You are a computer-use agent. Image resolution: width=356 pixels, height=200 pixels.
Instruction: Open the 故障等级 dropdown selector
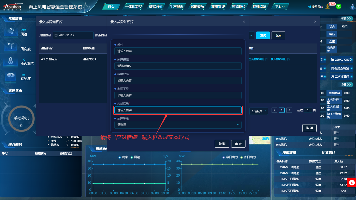[178, 125]
